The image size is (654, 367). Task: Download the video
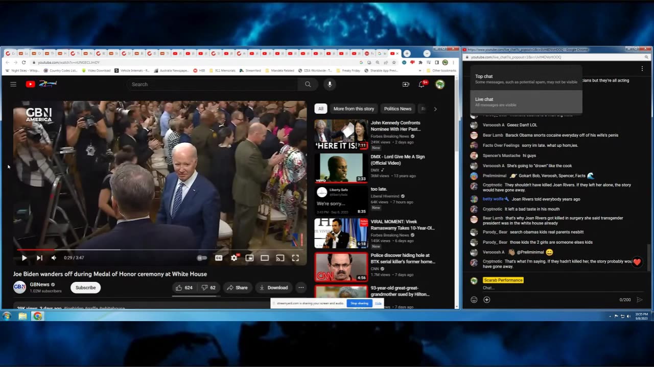point(274,287)
